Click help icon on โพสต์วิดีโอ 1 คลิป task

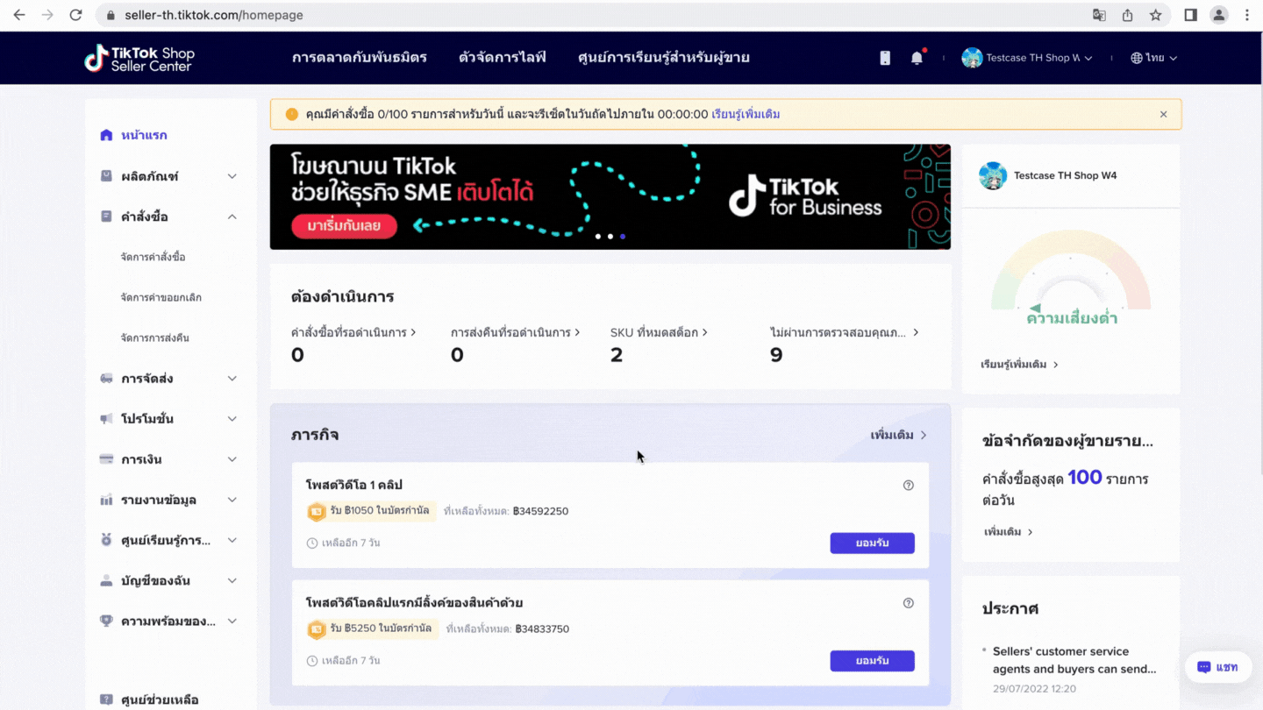(908, 486)
